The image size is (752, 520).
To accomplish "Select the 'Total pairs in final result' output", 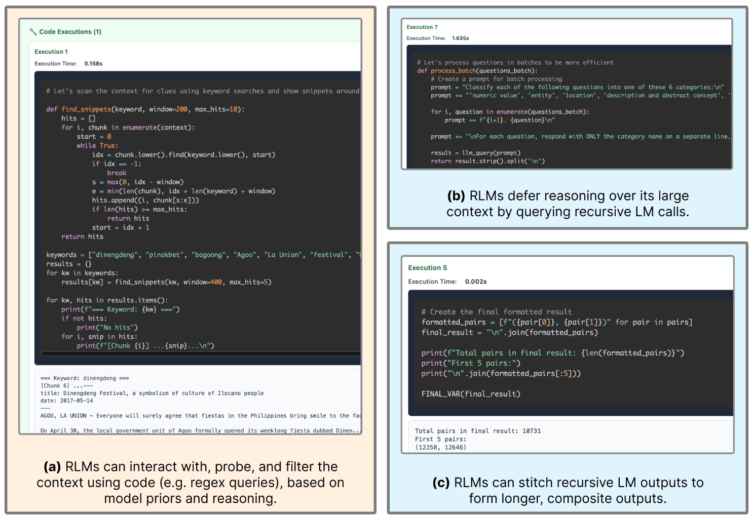I will (x=477, y=431).
